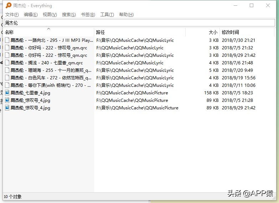
Task: Select 你好吗 - 222 file modified 2018/7/5
Action: click(x=49, y=48)
